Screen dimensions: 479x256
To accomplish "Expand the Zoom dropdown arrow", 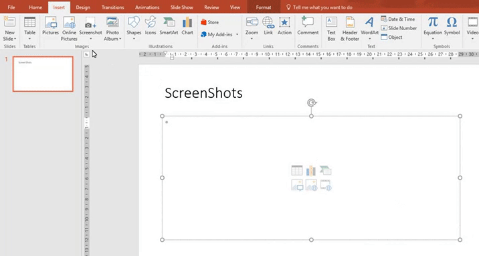I will coord(252,39).
